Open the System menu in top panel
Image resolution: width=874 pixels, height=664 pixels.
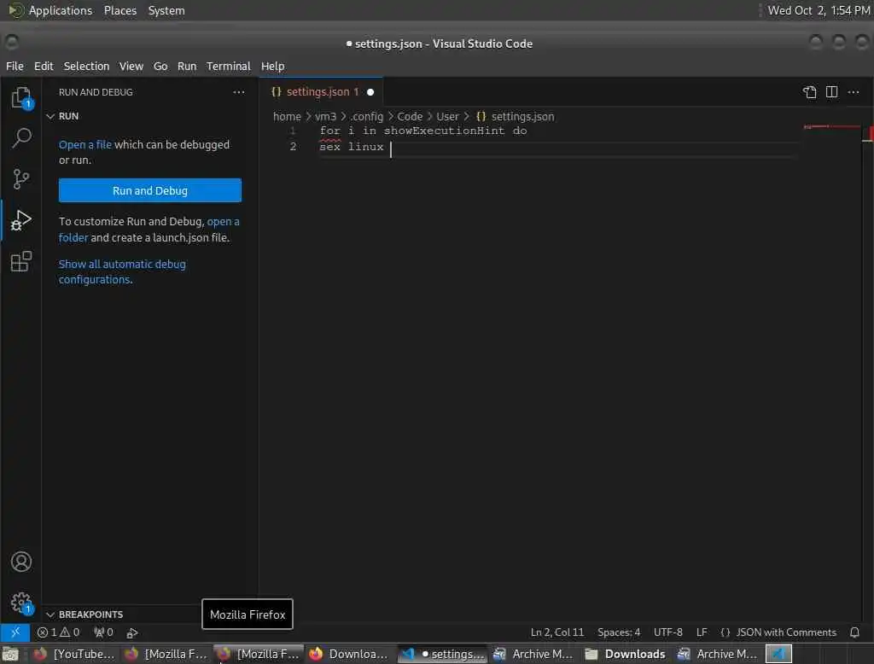click(x=166, y=10)
